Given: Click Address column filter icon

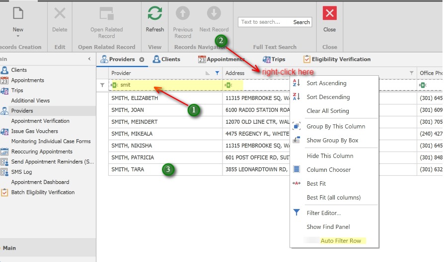Looking at the screenshot, I should coord(411,73).
